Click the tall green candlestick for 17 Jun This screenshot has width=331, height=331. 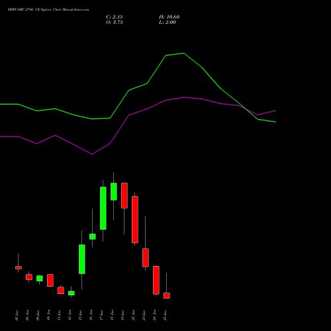tap(103, 209)
